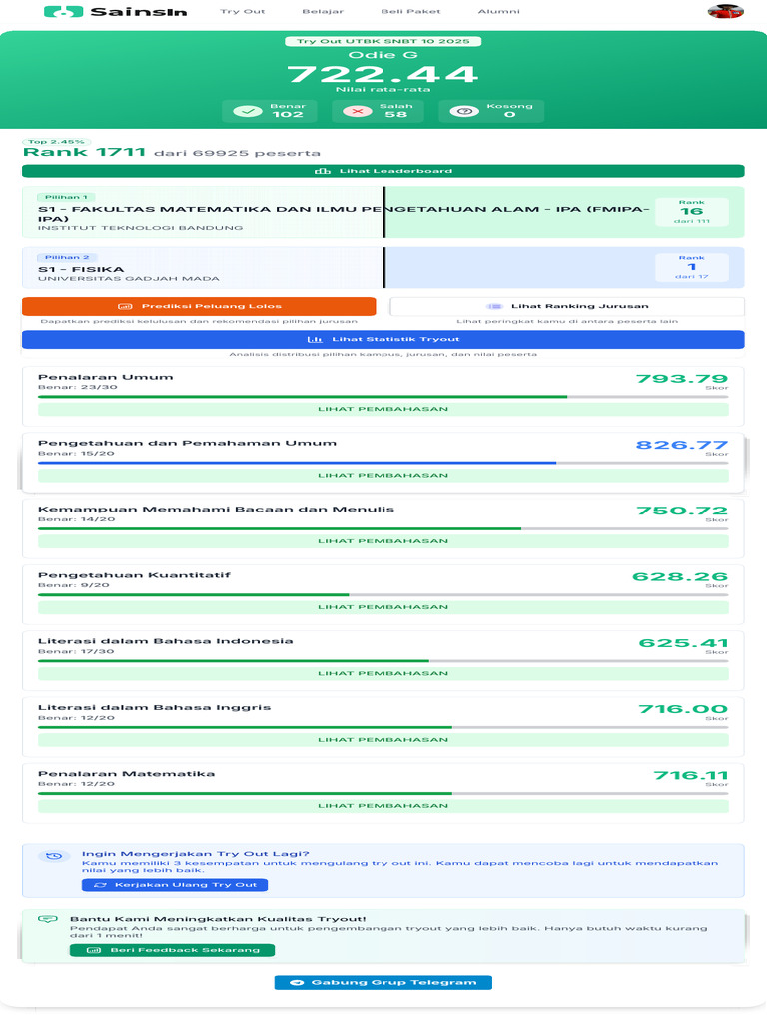The height and width of the screenshot is (1023, 767).
Task: View pembahasan for Pengetahuan Kuantitatif
Action: 383,607
